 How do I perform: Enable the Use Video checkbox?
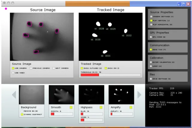(x=13, y=73)
